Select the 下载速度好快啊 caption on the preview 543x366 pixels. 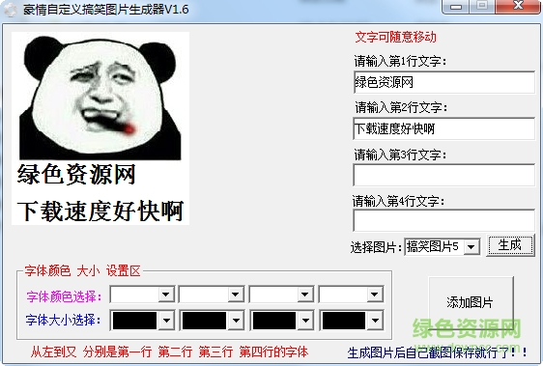point(100,211)
